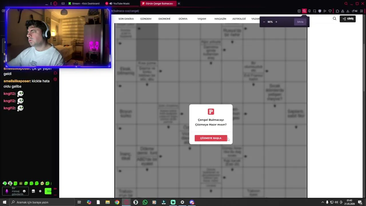Reset zoom with the Sıfırla button
Viewport: 366px width, 206px height.
(300, 22)
